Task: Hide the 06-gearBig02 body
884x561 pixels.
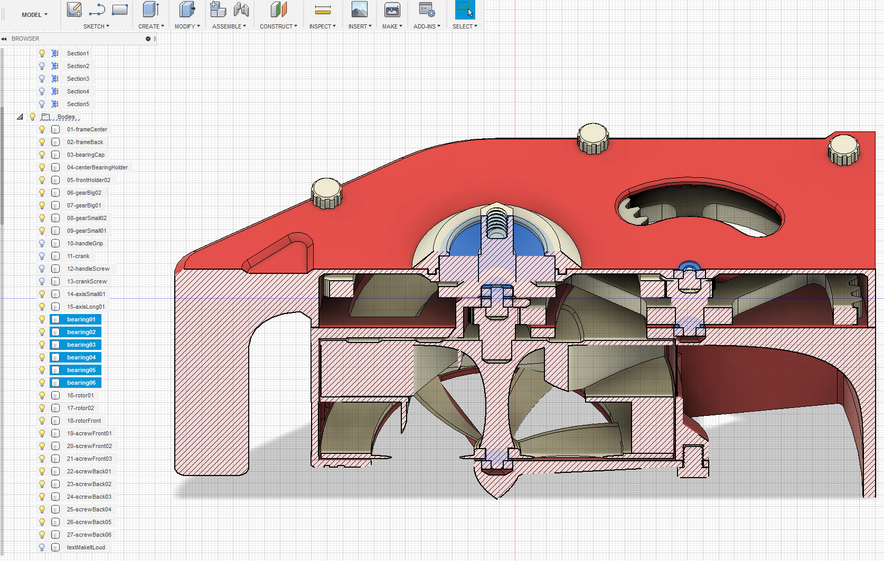Action: coord(42,193)
